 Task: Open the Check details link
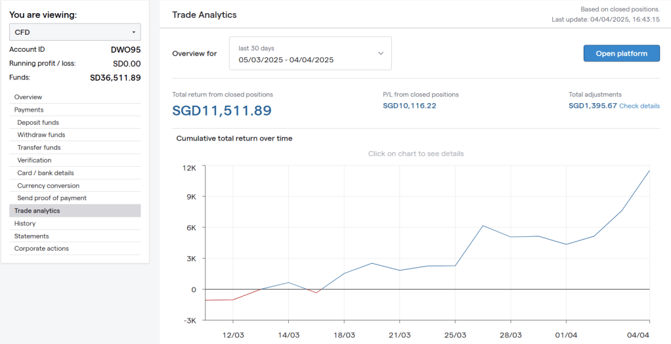click(639, 106)
